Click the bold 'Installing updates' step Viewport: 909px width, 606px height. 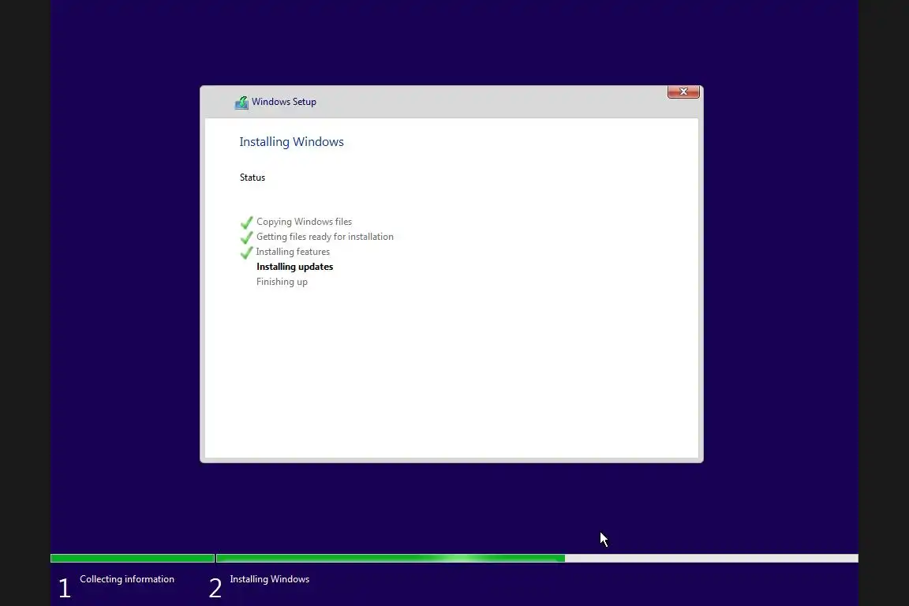[294, 267]
